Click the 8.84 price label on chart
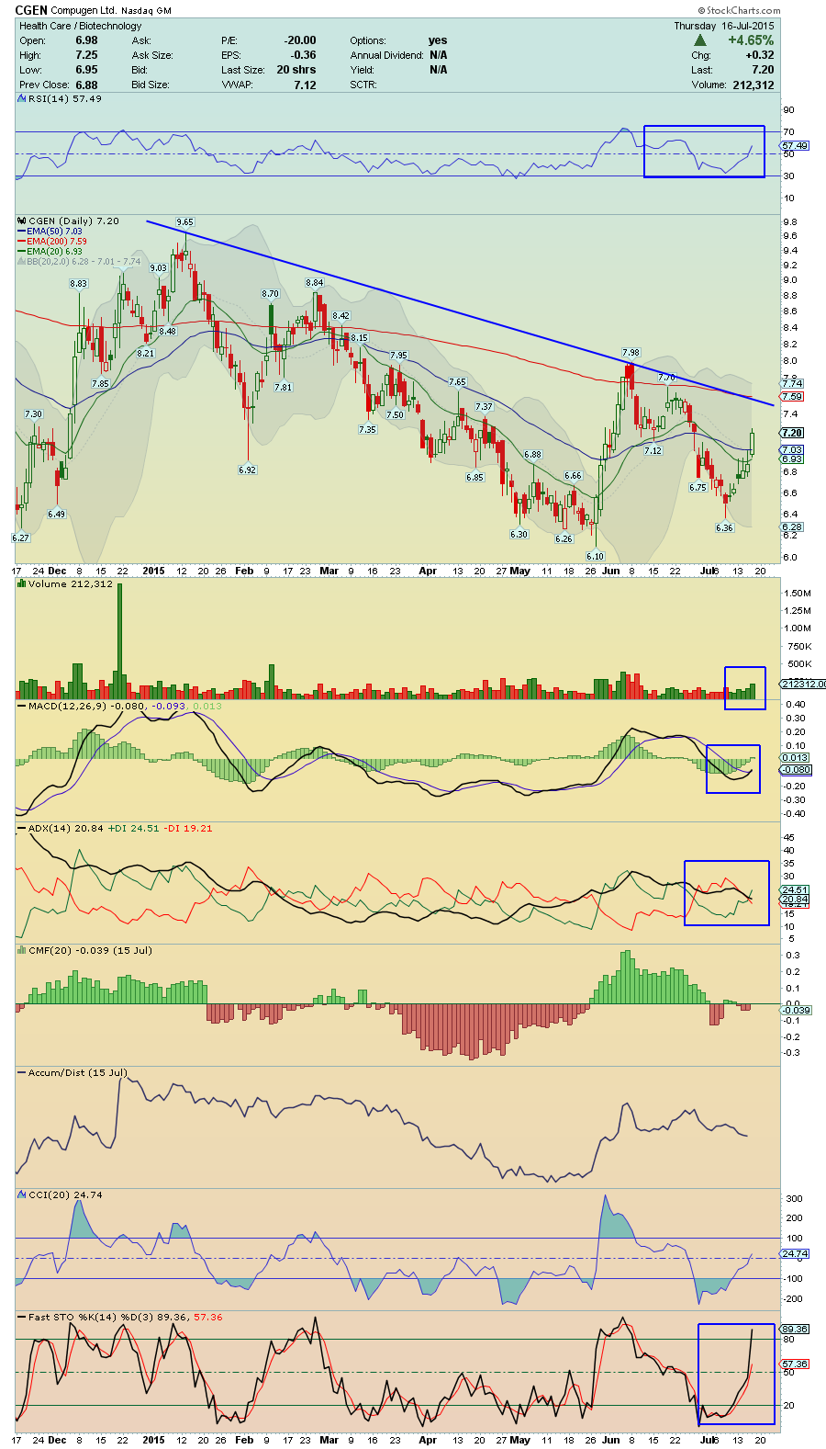Image resolution: width=826 pixels, height=1449 pixels. pos(315,282)
